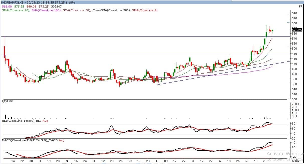The width and height of the screenshot is (304, 164).
Task: Click the SMA(CloseLine:50) indicator label
Action: [77, 10]
